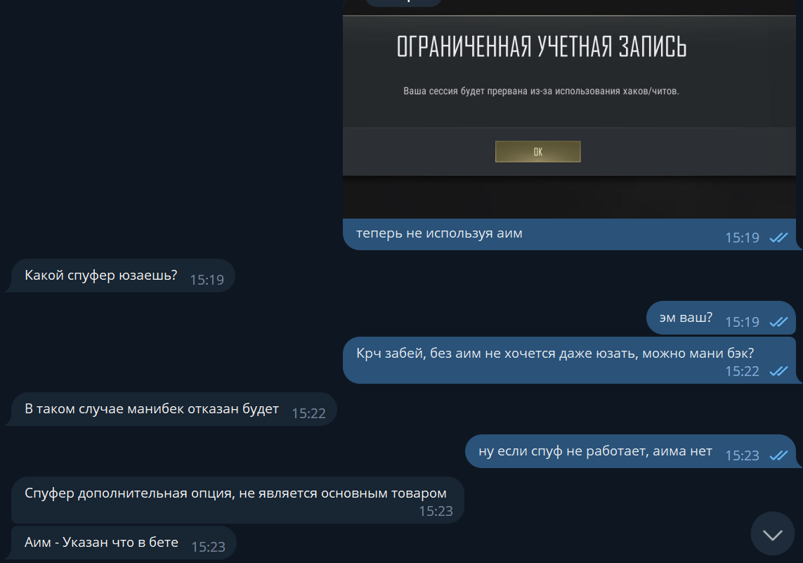Select message 'Спуфер дополнительная опция'
Viewport: 803px width, 563px height.
click(x=237, y=500)
